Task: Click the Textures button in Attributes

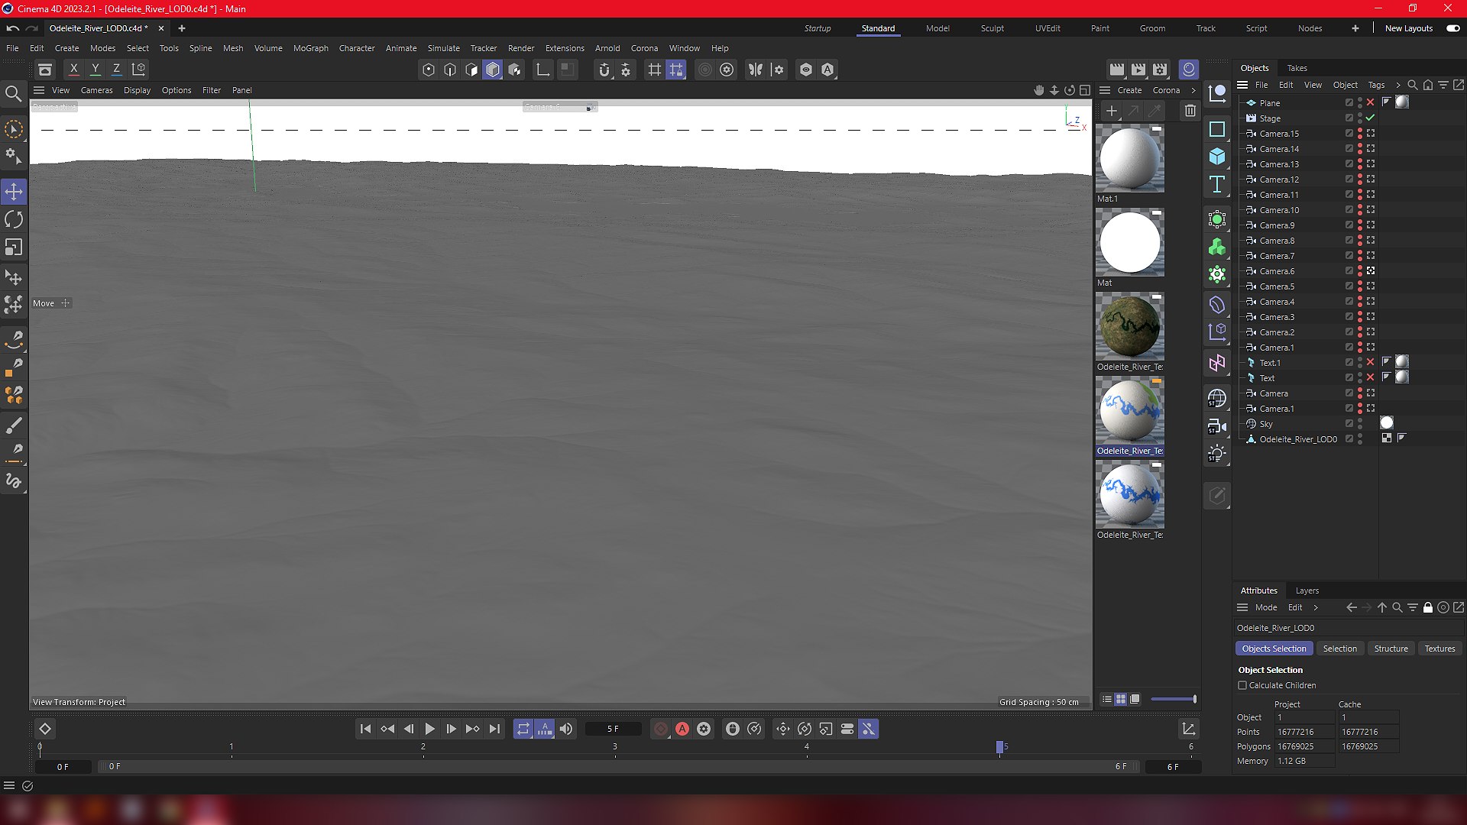Action: (1439, 649)
